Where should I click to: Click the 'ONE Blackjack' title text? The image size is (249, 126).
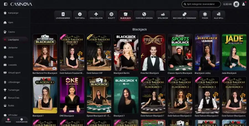pos(67,116)
